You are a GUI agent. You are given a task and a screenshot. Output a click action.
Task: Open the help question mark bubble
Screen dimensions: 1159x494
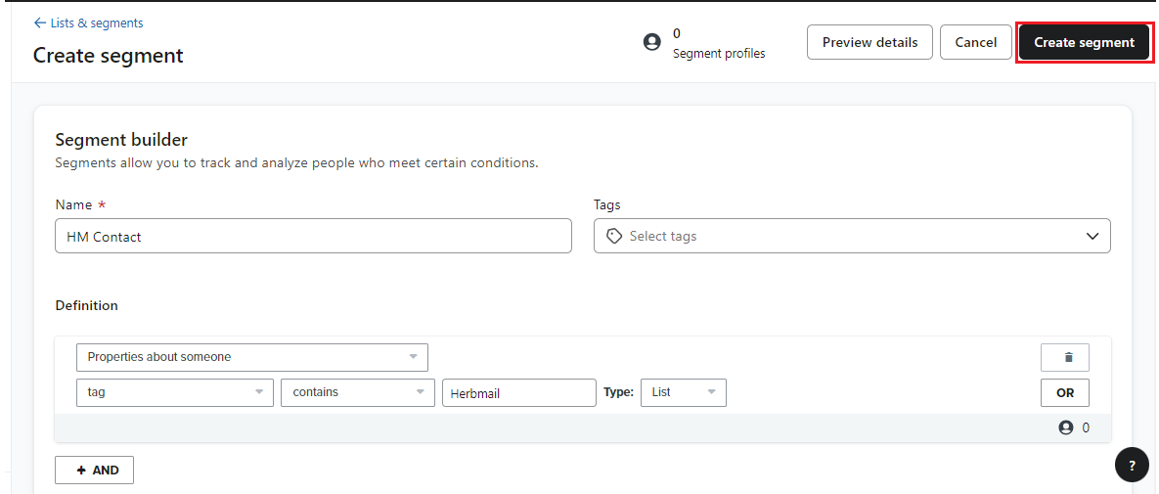(1132, 466)
